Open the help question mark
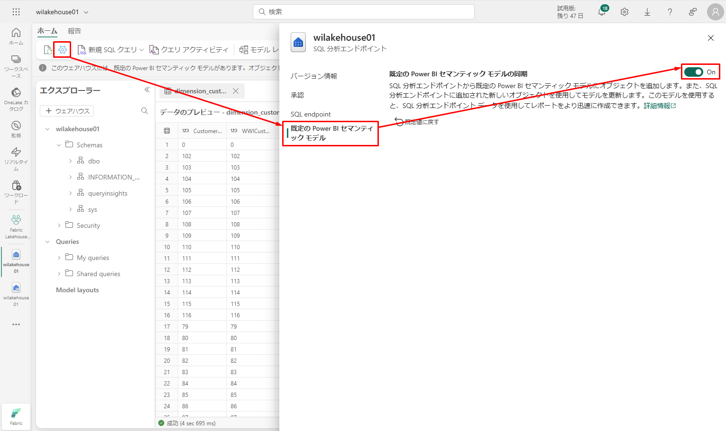The height and width of the screenshot is (431, 726). point(670,12)
